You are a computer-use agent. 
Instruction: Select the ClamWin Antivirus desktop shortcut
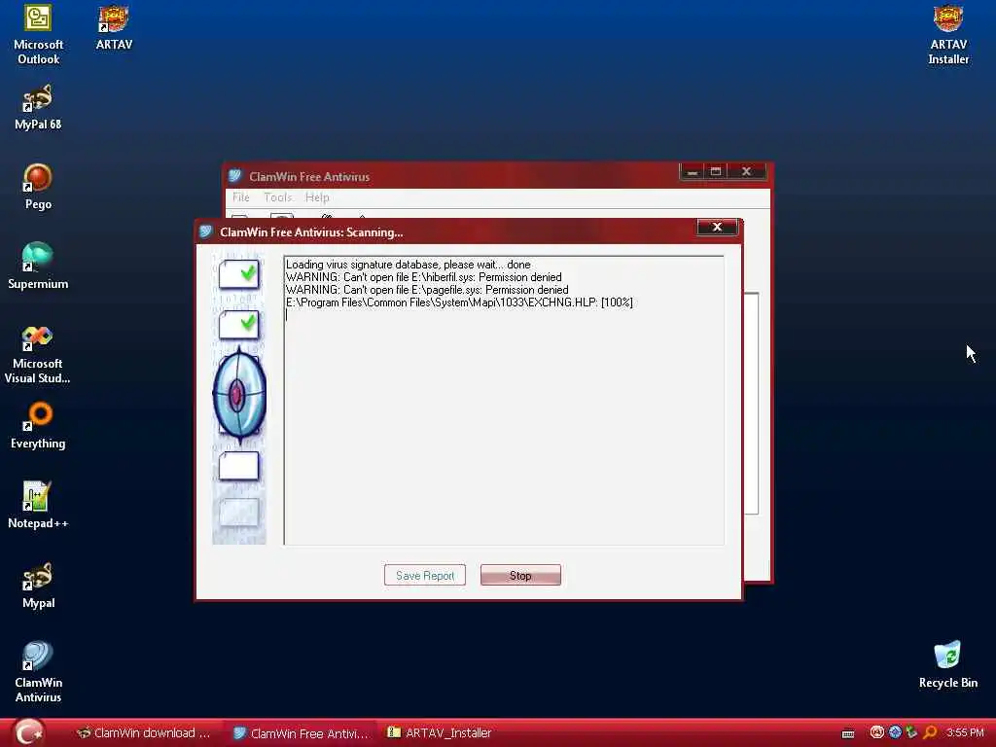pos(38,672)
